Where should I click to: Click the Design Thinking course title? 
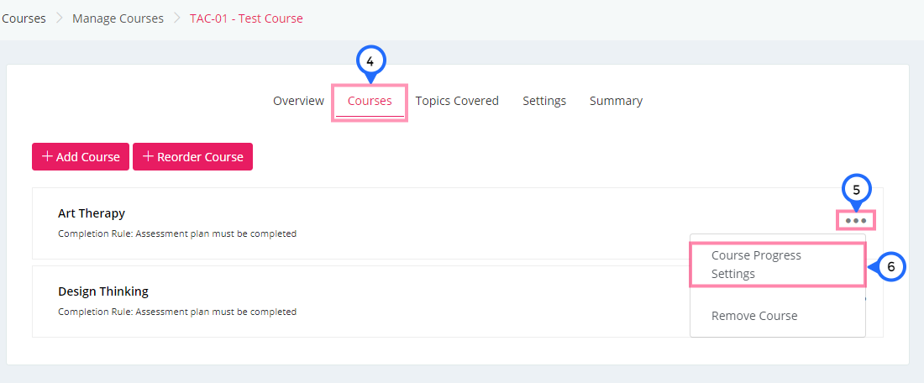coord(103,291)
